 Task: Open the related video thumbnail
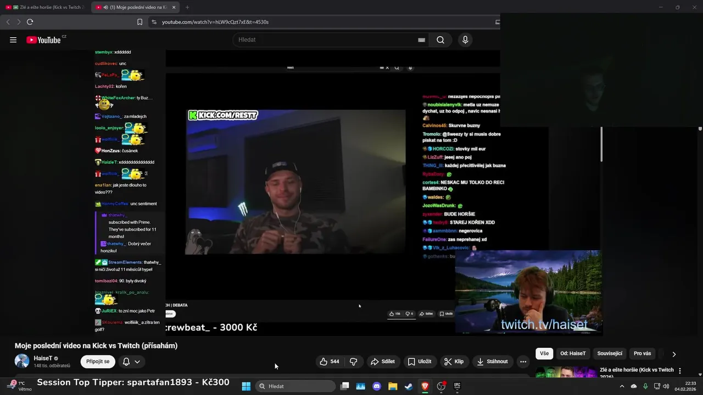(x=566, y=372)
